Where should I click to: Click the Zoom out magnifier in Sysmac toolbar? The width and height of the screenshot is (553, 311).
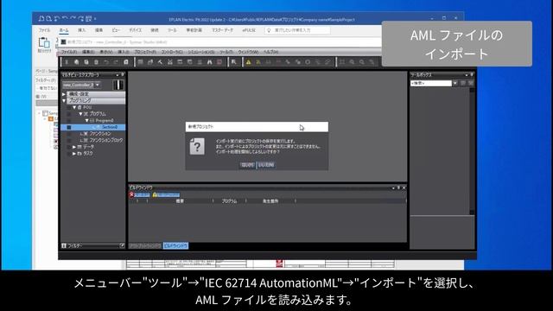[x=362, y=62]
